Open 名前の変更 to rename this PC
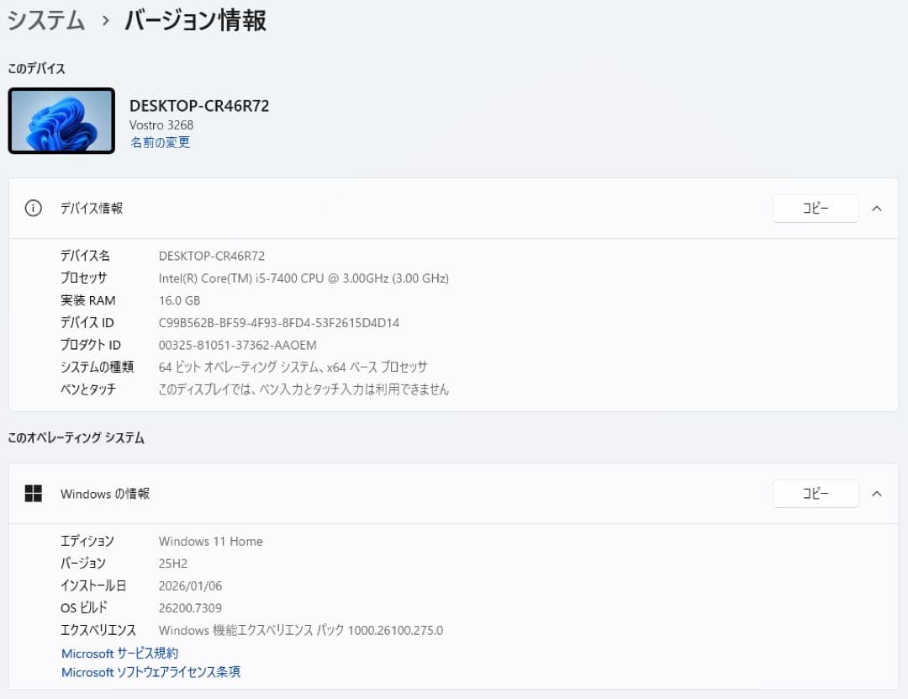The height and width of the screenshot is (699, 908). pyautogui.click(x=160, y=142)
